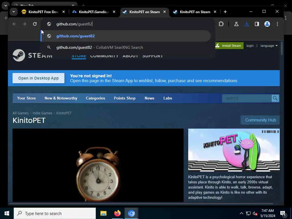Click the KinitoPET breadcrumb link
This screenshot has height=219, width=292.
click(x=64, y=113)
